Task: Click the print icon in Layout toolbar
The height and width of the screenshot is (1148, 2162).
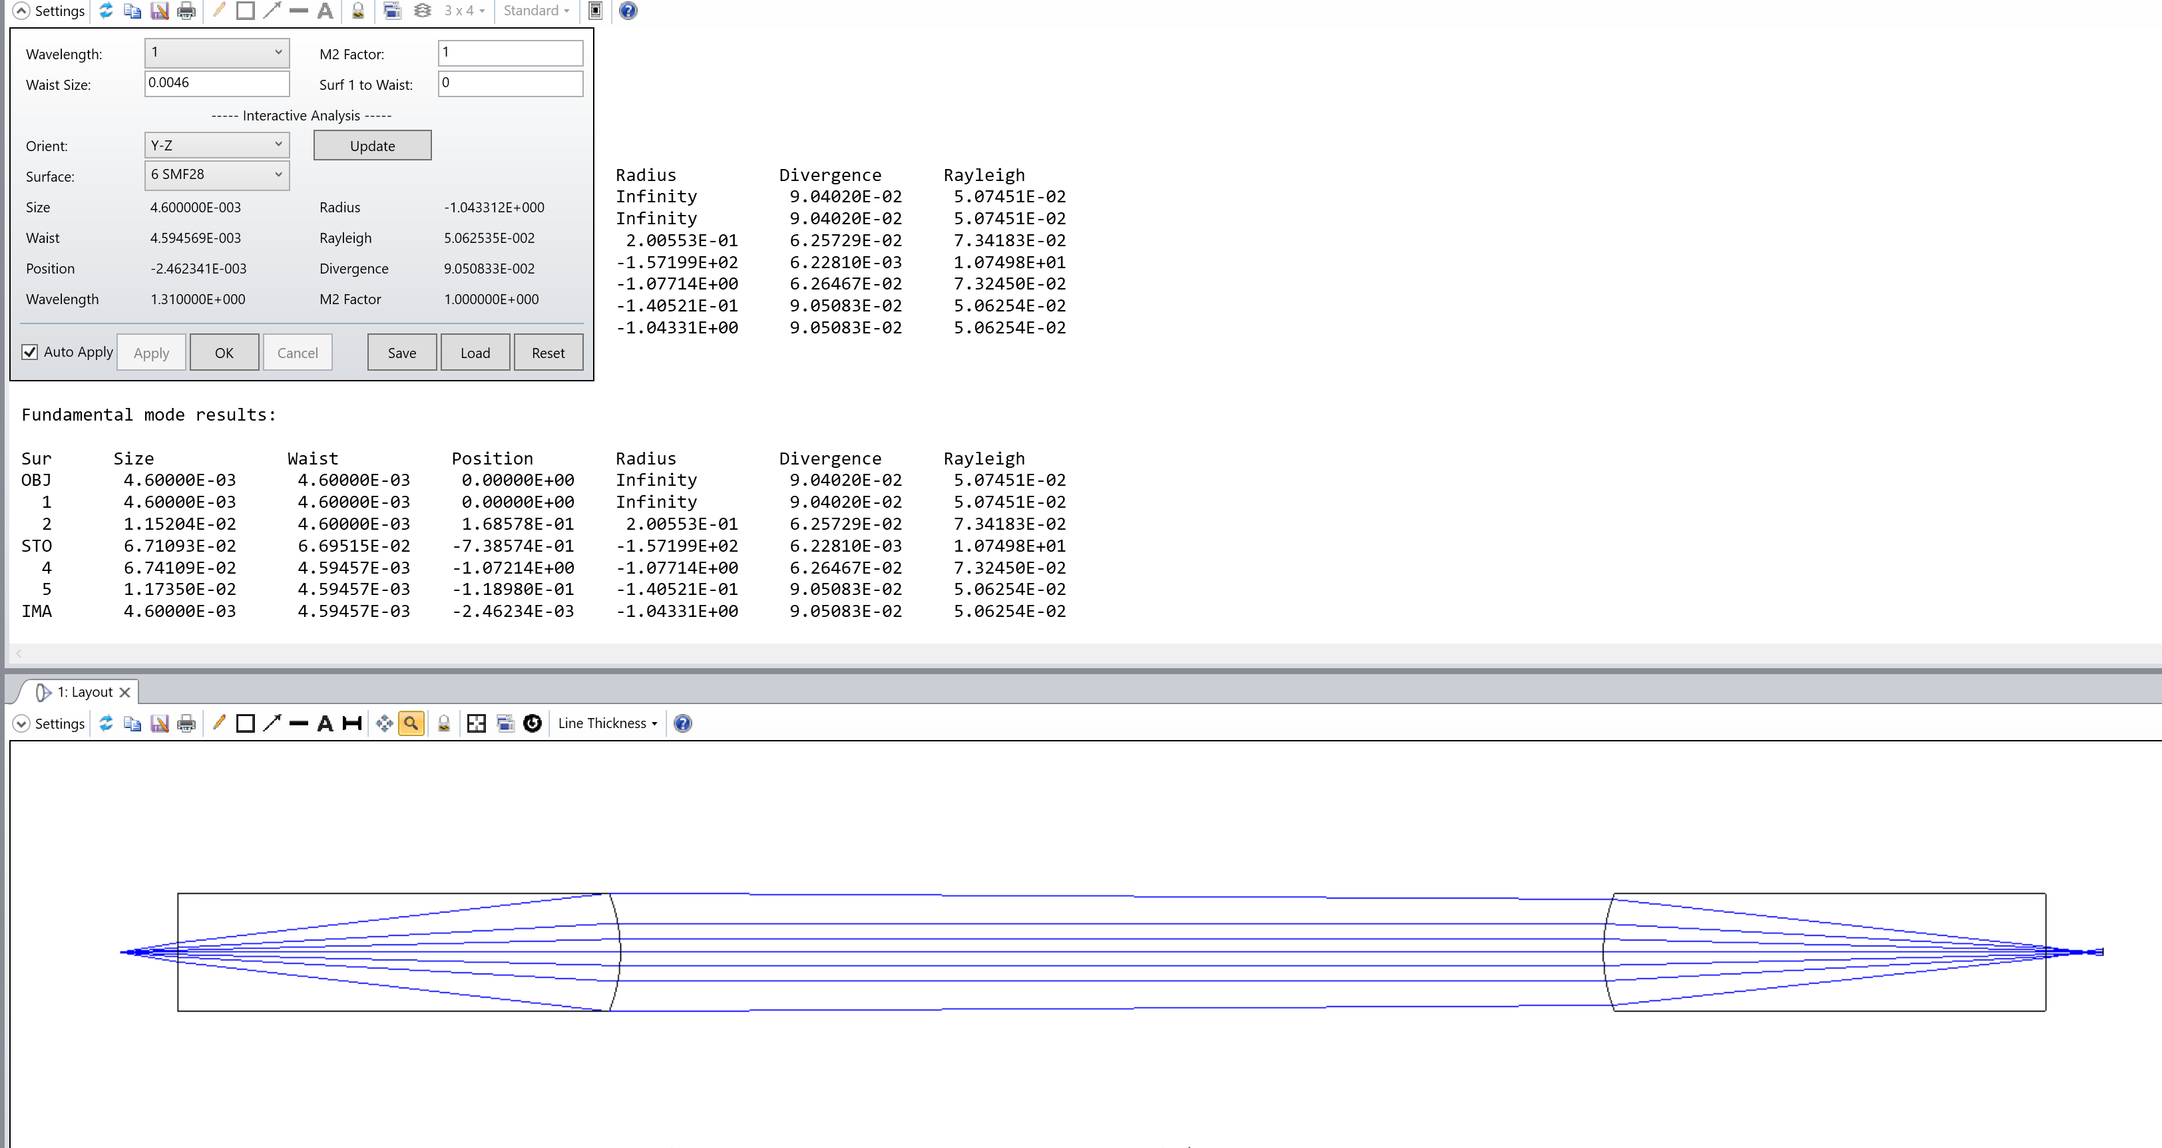Action: tap(186, 723)
